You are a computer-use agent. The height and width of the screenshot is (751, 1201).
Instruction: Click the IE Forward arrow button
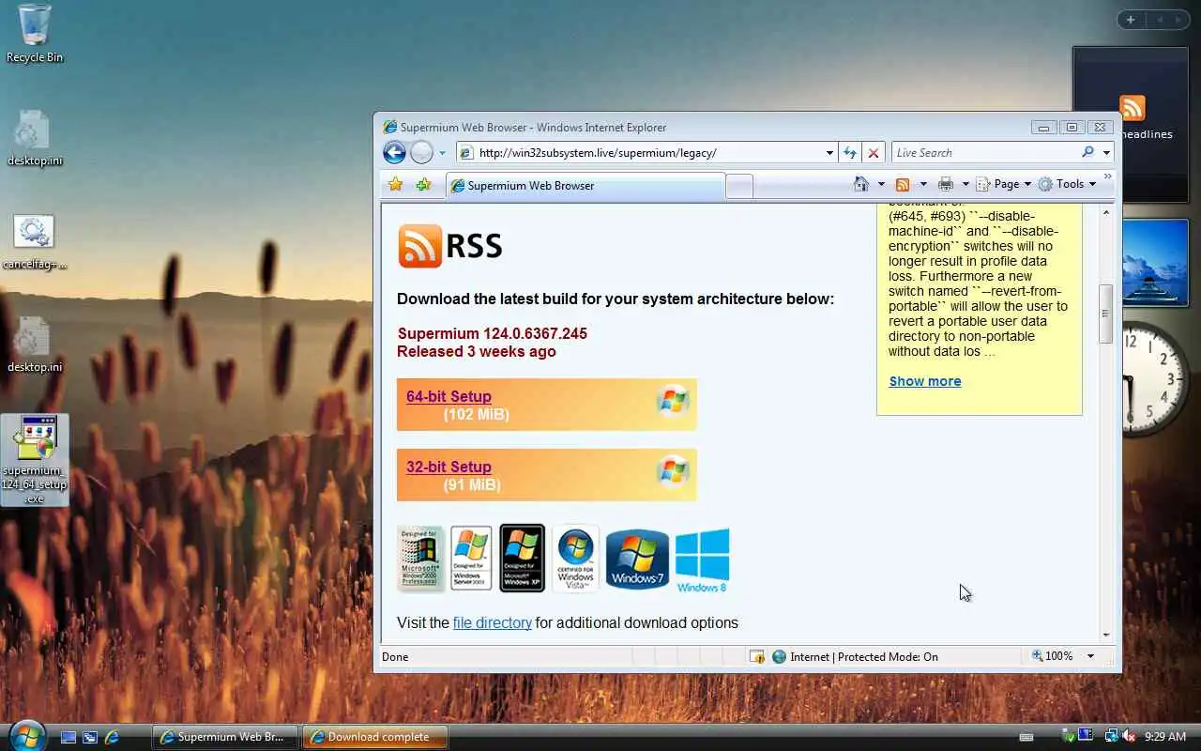point(422,152)
